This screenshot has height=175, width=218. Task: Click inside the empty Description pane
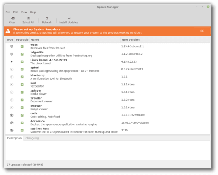[x=108, y=150]
